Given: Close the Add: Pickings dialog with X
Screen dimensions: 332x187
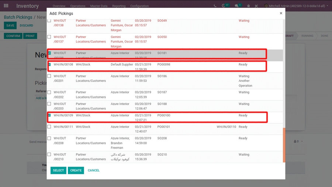Looking at the screenshot, I should (281, 13).
